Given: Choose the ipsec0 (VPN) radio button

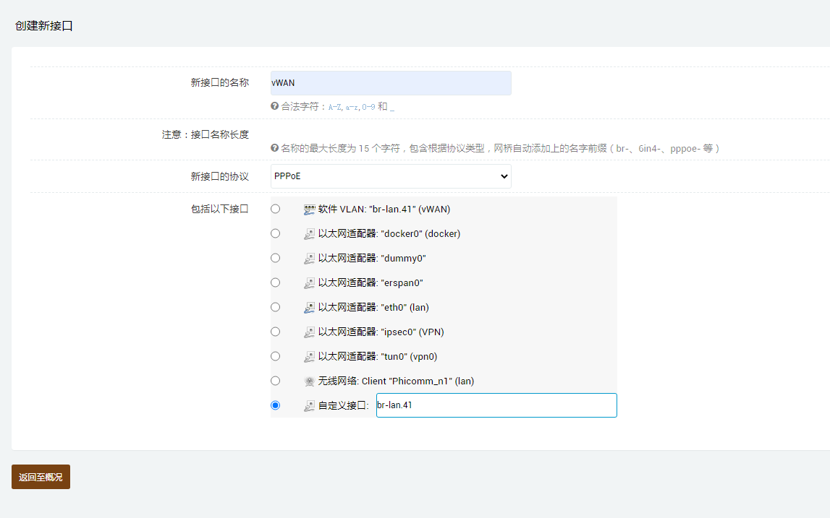Looking at the screenshot, I should tap(275, 332).
